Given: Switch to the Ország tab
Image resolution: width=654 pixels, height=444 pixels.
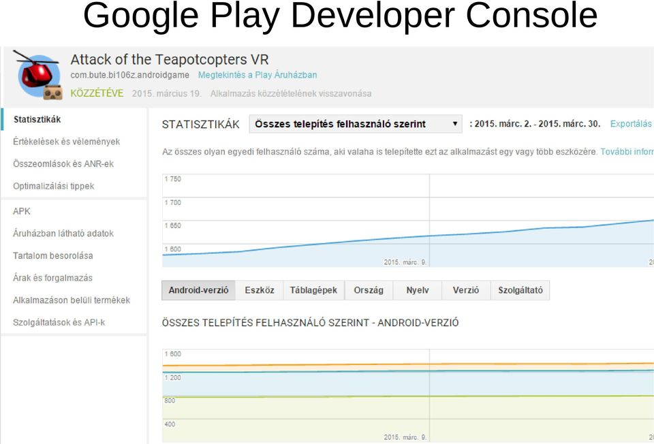Looking at the screenshot, I should click(369, 290).
